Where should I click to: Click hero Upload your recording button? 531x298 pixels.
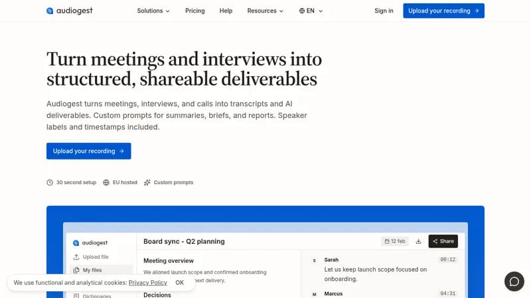point(89,151)
